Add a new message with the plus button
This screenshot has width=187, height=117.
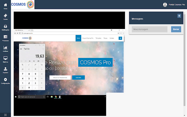click(179, 16)
